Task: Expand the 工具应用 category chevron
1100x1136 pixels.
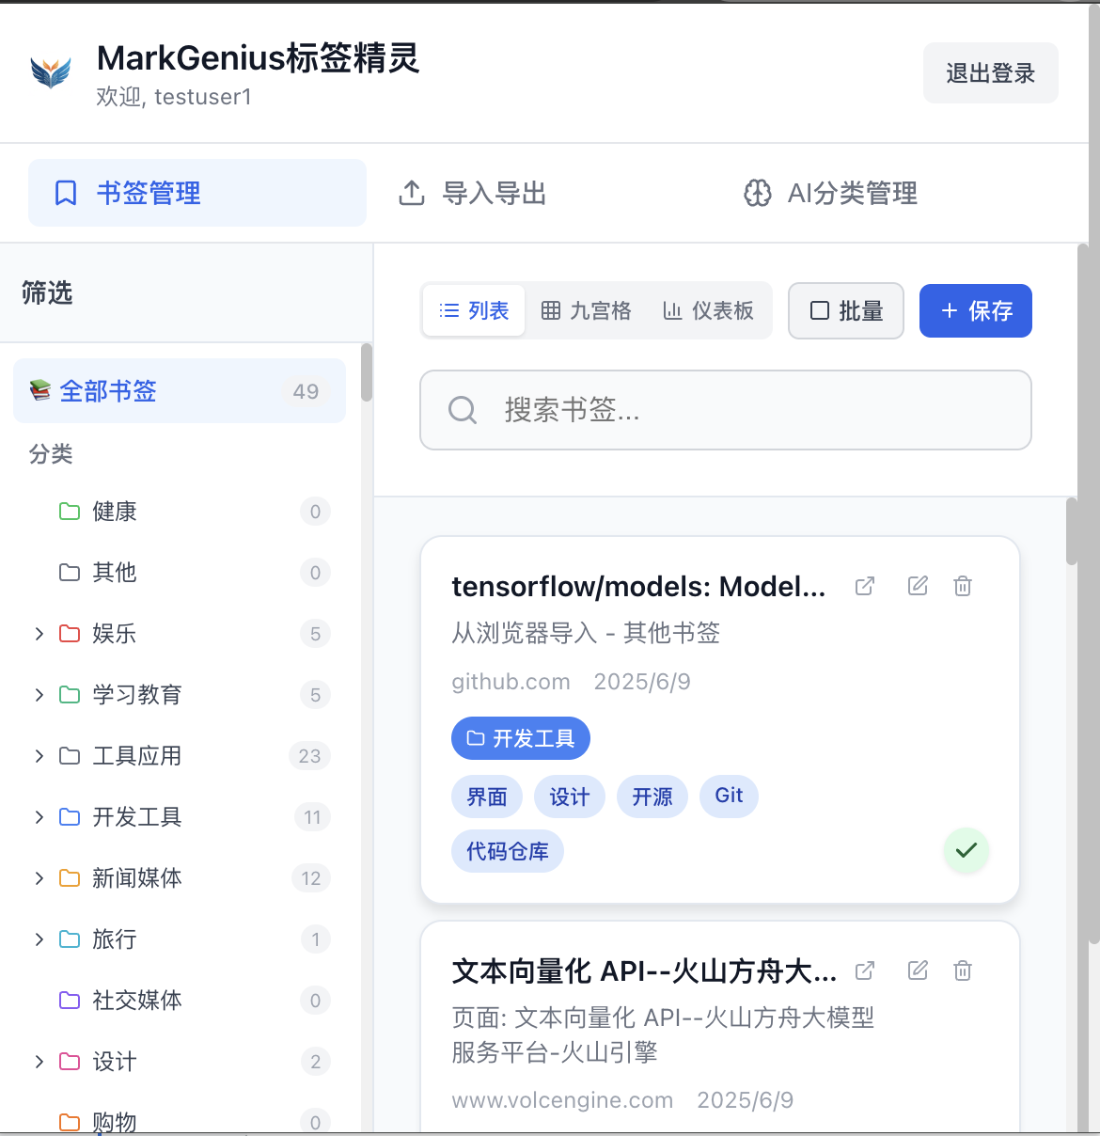Action: [x=39, y=756]
